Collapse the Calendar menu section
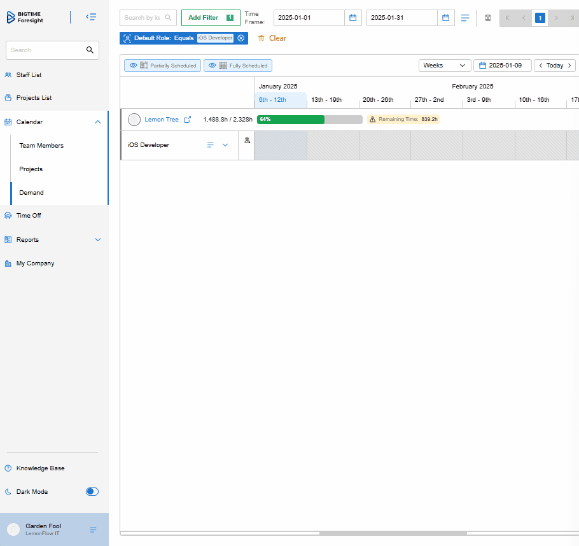The height and width of the screenshot is (546, 579). pos(98,122)
